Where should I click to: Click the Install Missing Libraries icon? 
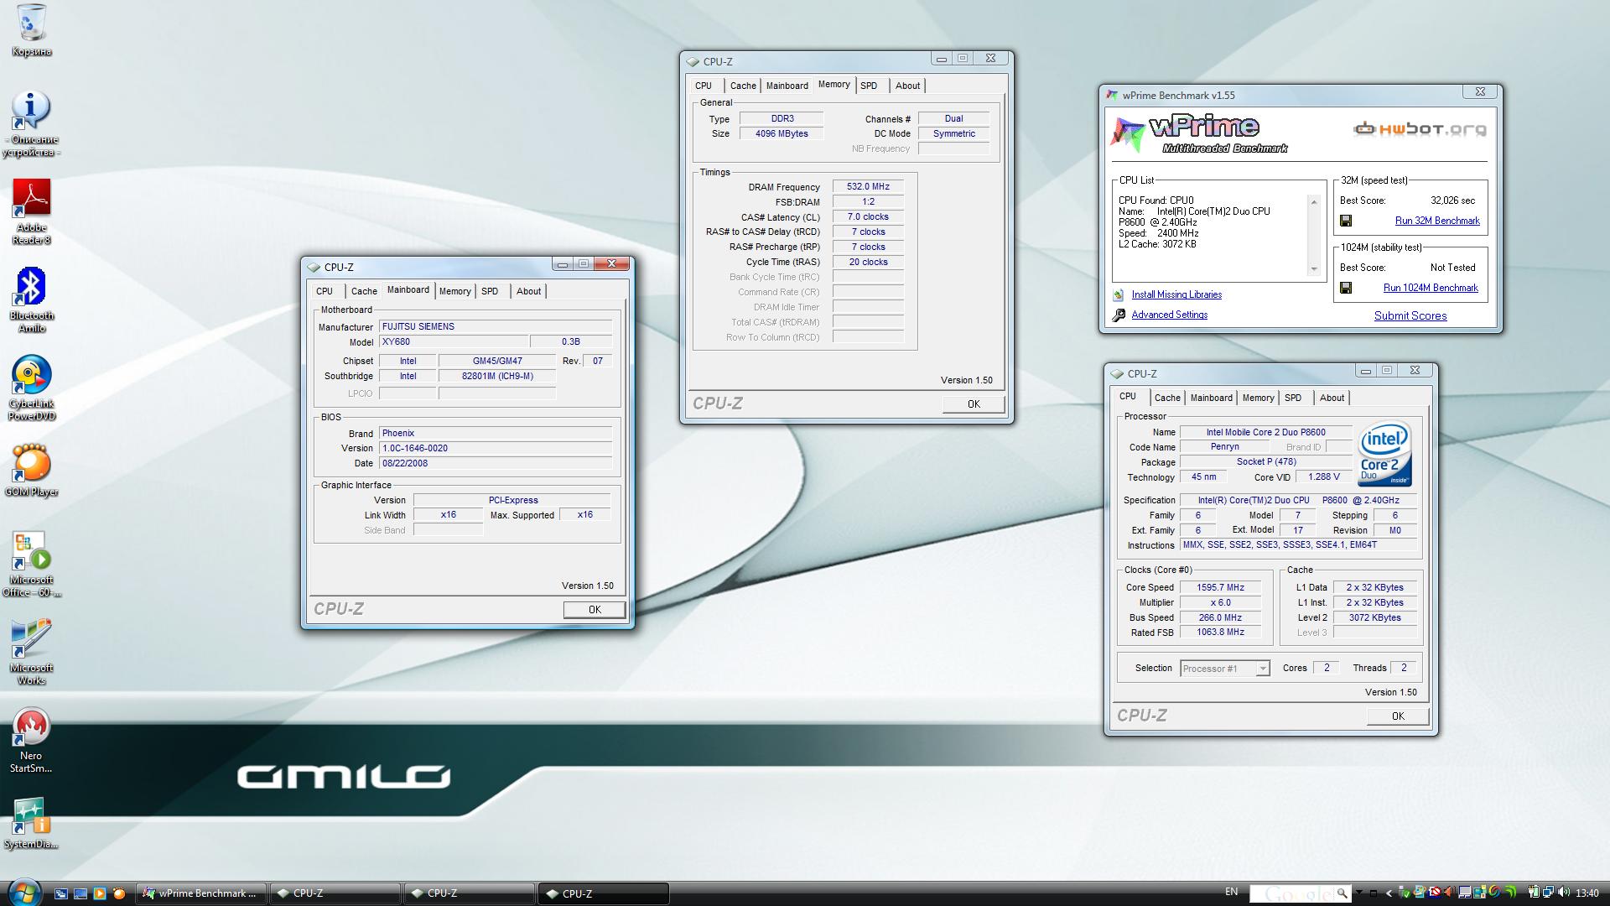pyautogui.click(x=1118, y=295)
